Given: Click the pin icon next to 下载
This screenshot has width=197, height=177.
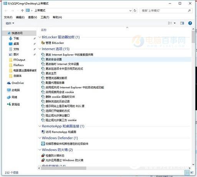Looking at the screenshot, I should (x=34, y=39).
